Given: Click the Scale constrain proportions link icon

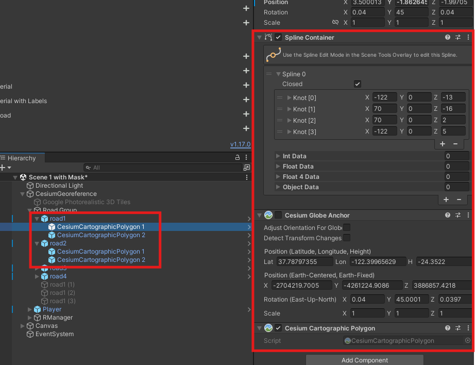Looking at the screenshot, I should point(335,23).
